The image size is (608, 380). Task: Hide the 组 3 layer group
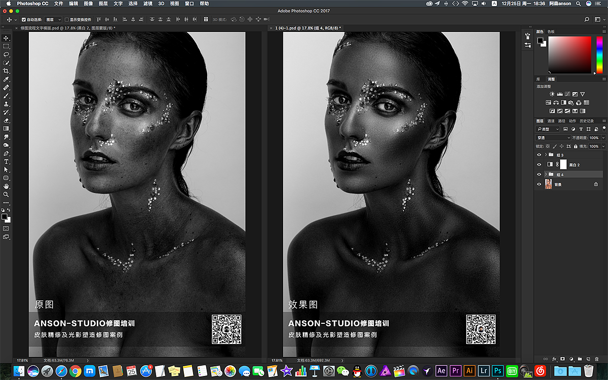[539, 155]
